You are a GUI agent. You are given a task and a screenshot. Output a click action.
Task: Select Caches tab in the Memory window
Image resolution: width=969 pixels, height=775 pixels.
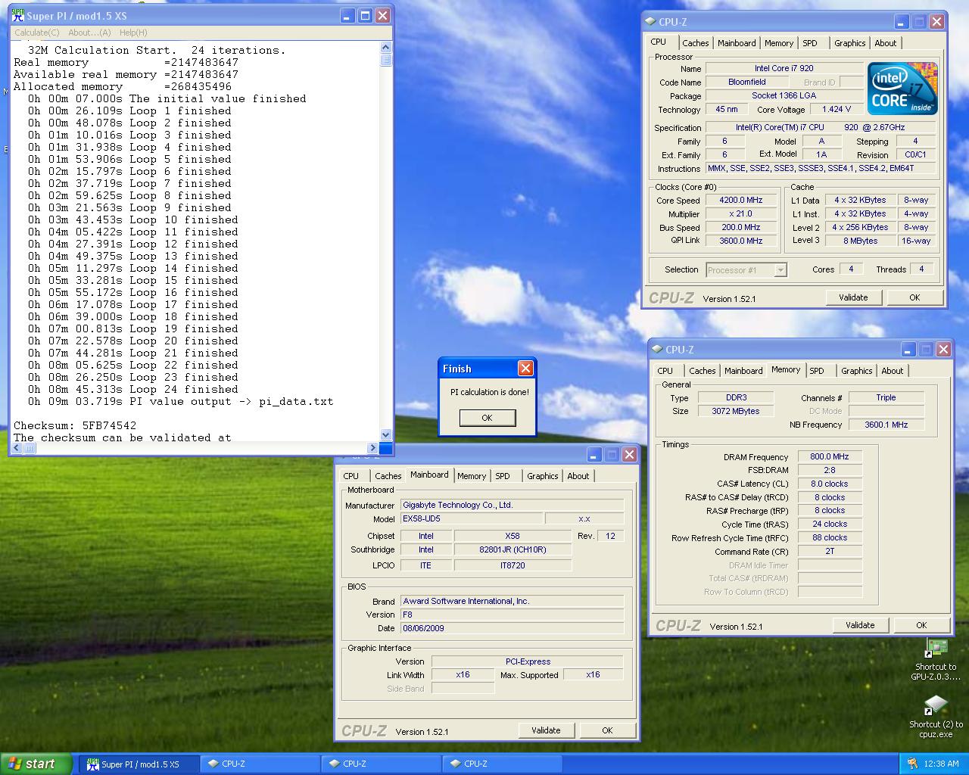702,371
